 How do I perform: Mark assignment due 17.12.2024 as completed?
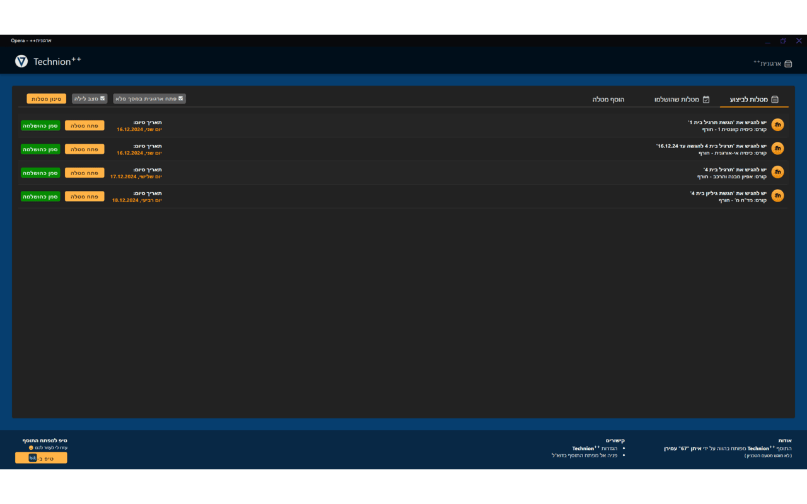40,173
